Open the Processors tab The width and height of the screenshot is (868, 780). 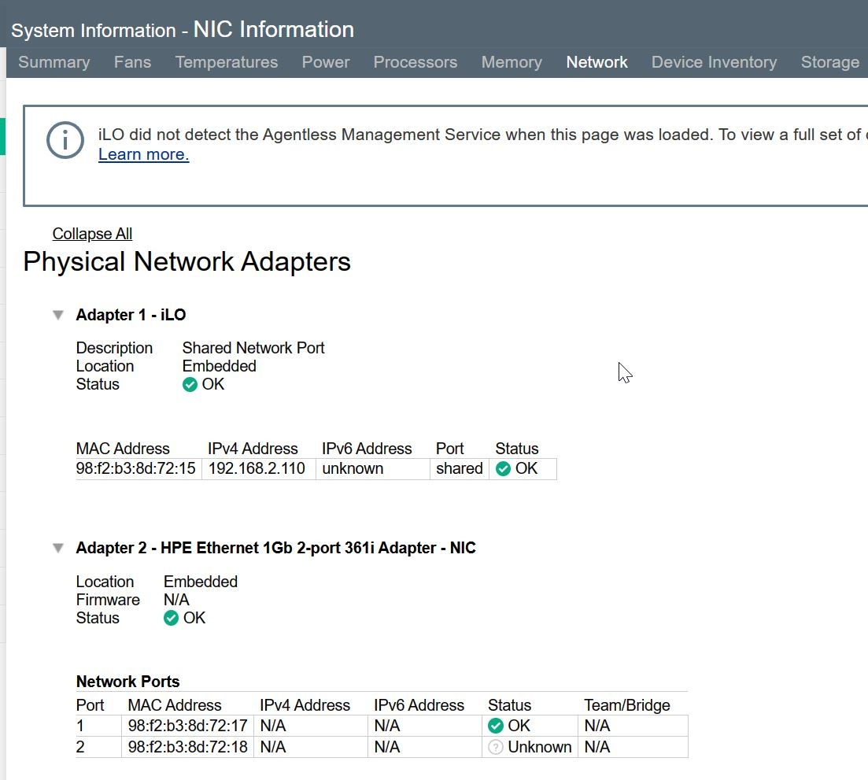[415, 62]
